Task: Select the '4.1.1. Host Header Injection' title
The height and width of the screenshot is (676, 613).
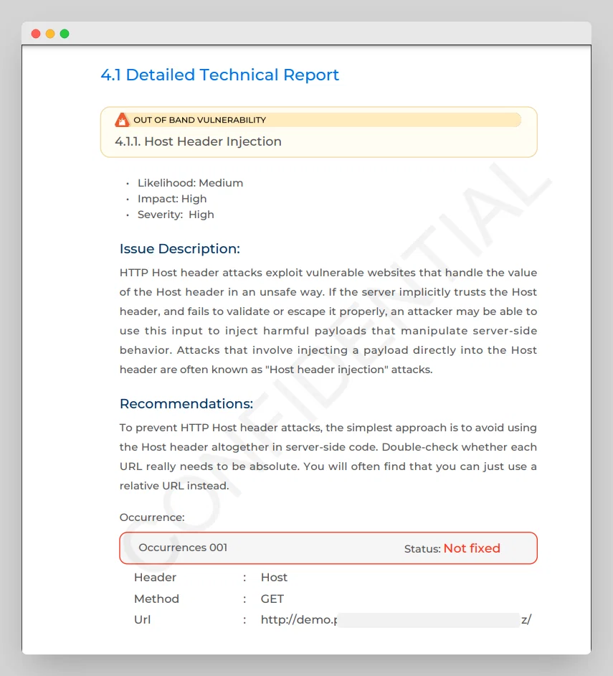Action: (198, 141)
